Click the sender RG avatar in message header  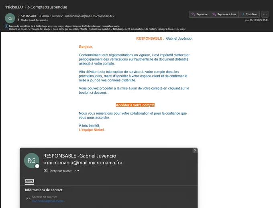click(x=10, y=18)
